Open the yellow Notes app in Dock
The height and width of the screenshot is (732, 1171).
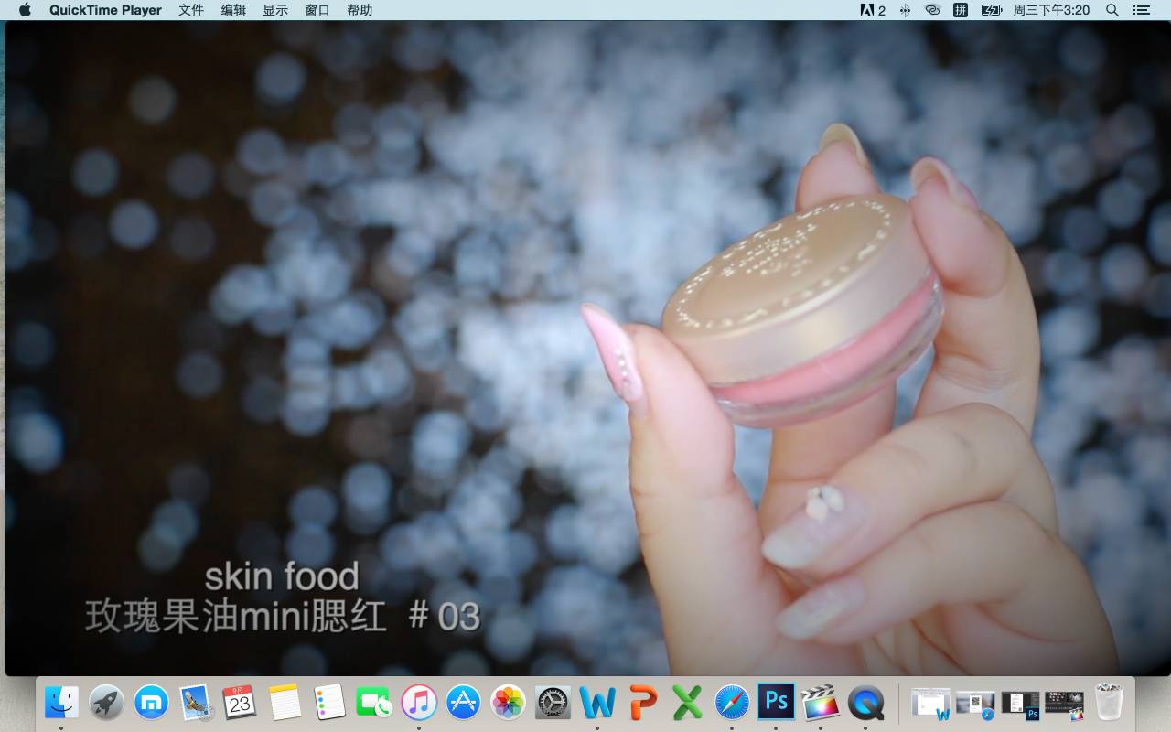[285, 703]
